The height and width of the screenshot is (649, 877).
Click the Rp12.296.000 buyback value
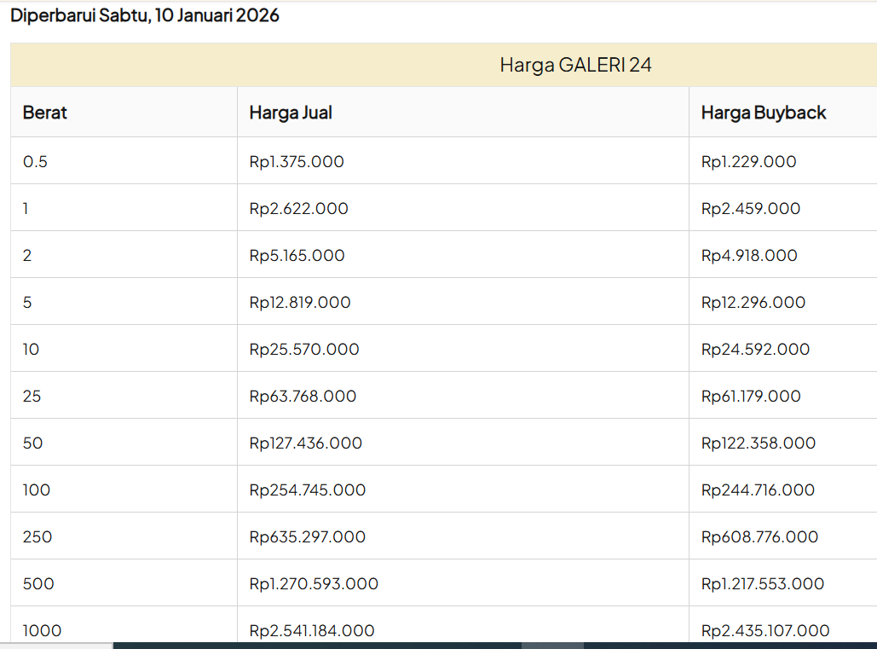coord(753,303)
